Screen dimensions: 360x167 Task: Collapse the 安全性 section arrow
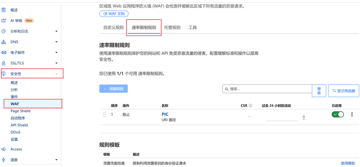56,74
